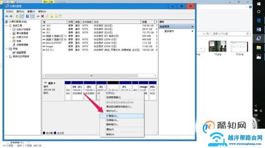Image resolution: width=265 pixels, height=148 pixels.
Task: Choose 资源管理器(E) in the context menu
Action: tap(122, 97)
